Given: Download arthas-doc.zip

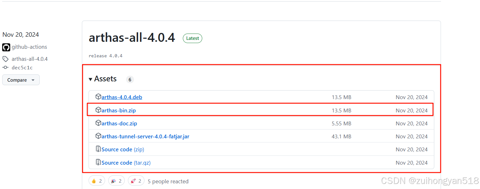Looking at the screenshot, I should [x=119, y=123].
